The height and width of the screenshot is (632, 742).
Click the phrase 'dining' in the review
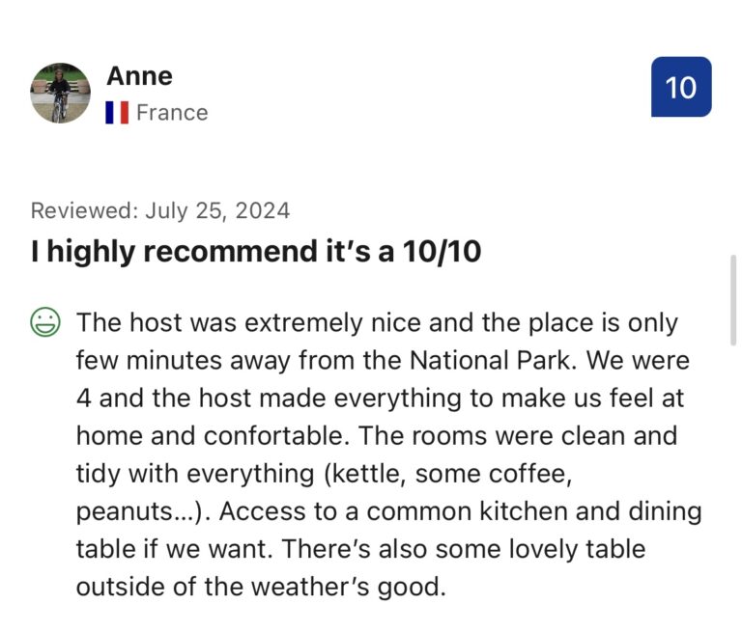point(661,510)
